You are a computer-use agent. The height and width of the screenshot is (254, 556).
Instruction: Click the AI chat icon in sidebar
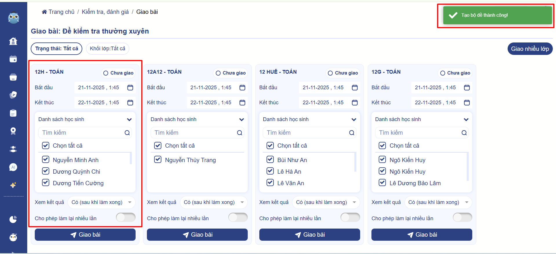point(13,167)
